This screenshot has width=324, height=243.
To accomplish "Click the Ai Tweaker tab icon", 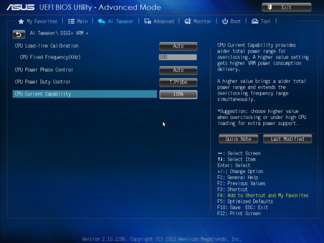I will [101, 21].
